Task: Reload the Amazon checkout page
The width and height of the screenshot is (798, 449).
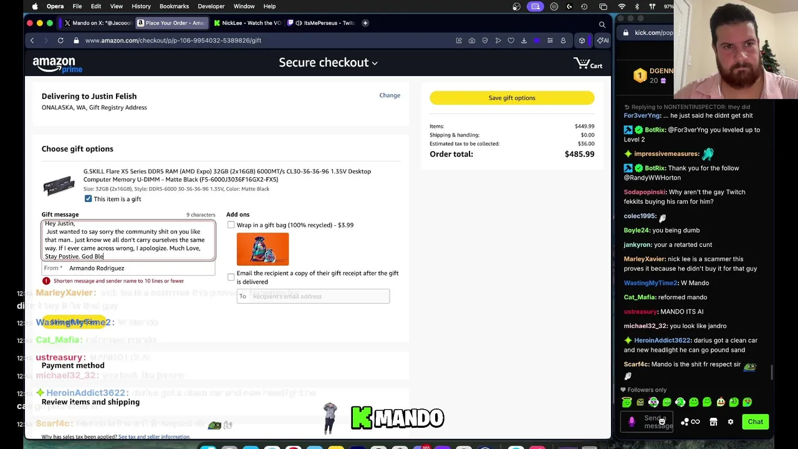Action: coord(60,41)
